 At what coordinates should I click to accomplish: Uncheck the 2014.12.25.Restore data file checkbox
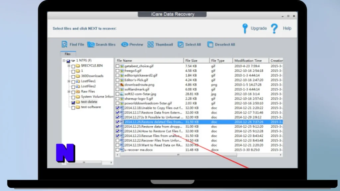118,126
